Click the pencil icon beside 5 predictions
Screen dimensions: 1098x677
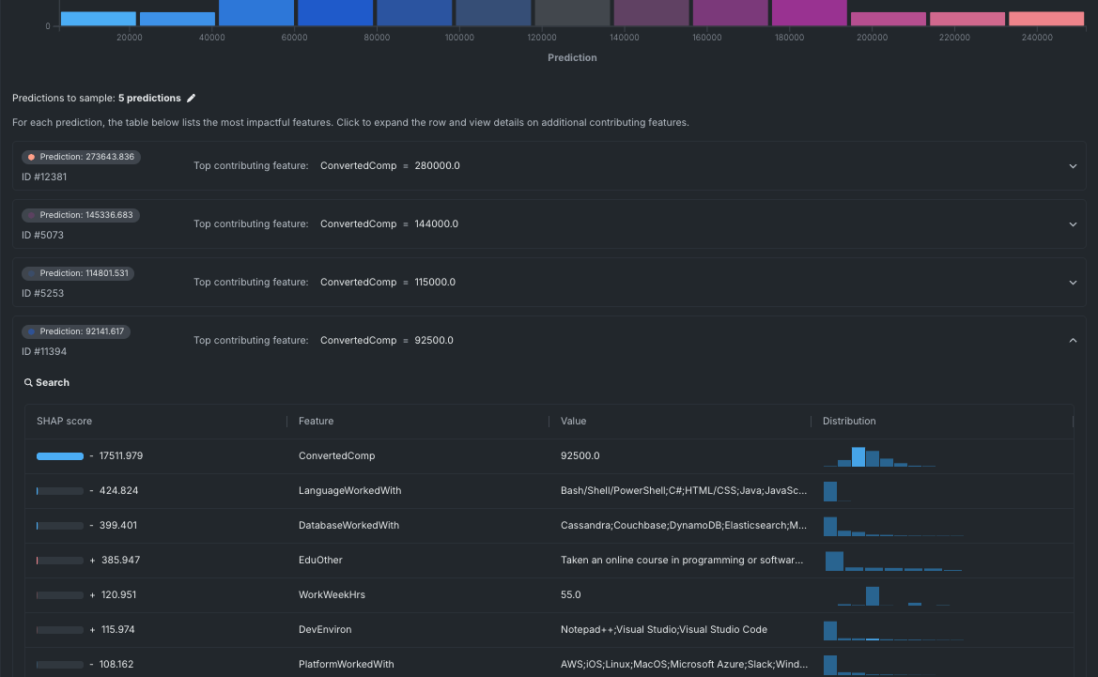point(192,98)
